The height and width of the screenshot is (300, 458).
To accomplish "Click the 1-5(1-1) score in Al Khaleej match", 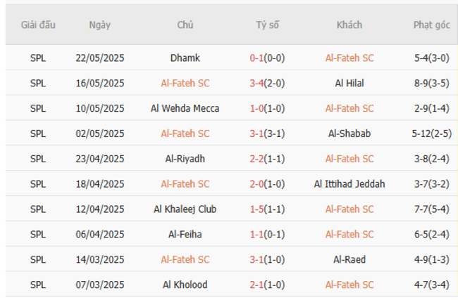I will [267, 209].
